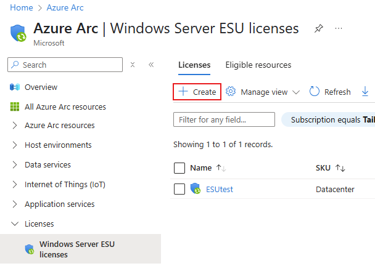Open the ESUtest license link
The height and width of the screenshot is (266, 375).
(220, 189)
